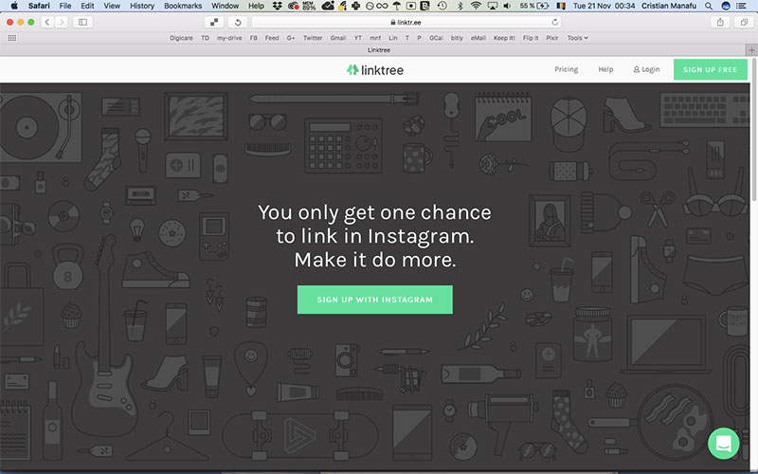Open the Pixlr bookmark
The width and height of the screenshot is (758, 474).
(552, 38)
